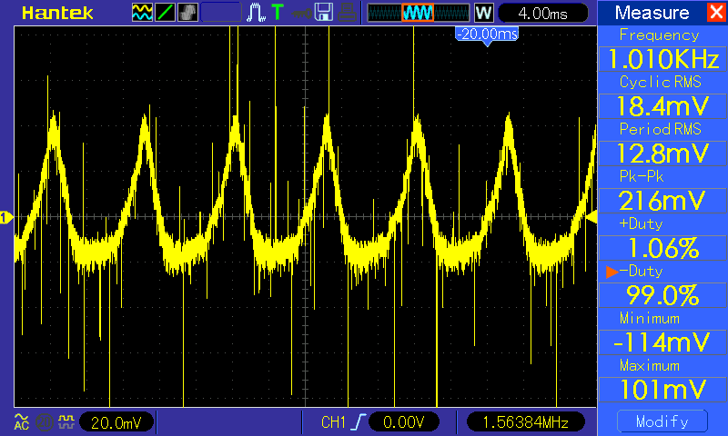Viewport: 728px width, 436px height.
Task: Click the trigger level arrow on the right edge
Action: 591,217
